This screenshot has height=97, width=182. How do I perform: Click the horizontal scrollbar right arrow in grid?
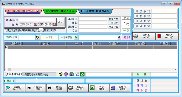pos(175,70)
